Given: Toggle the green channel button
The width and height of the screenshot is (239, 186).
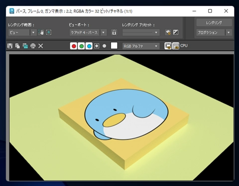Looking at the screenshot, I should tap(82, 46).
